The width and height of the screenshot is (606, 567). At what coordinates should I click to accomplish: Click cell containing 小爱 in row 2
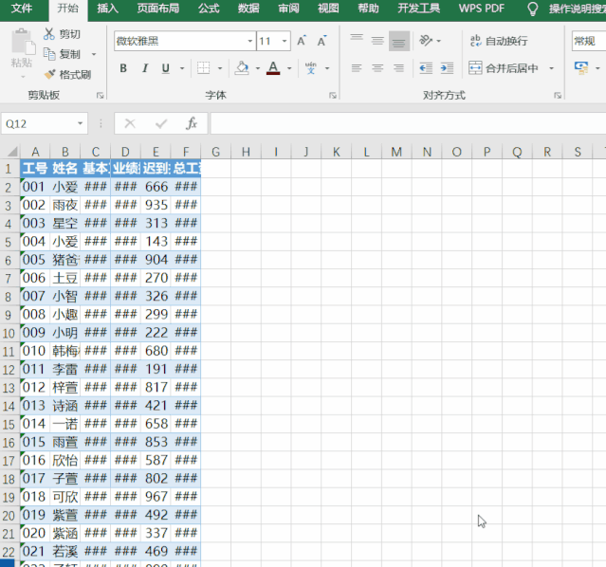point(64,187)
